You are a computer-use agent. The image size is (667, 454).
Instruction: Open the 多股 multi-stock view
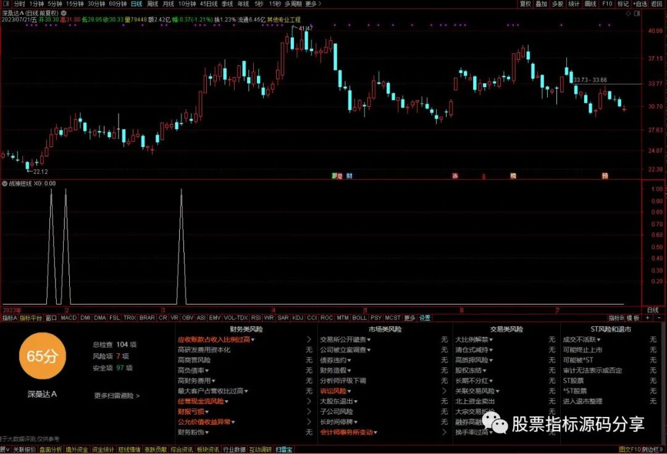[x=558, y=4]
